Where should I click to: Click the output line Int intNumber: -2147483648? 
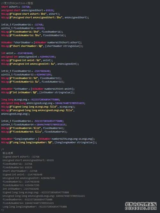click(21, 189)
